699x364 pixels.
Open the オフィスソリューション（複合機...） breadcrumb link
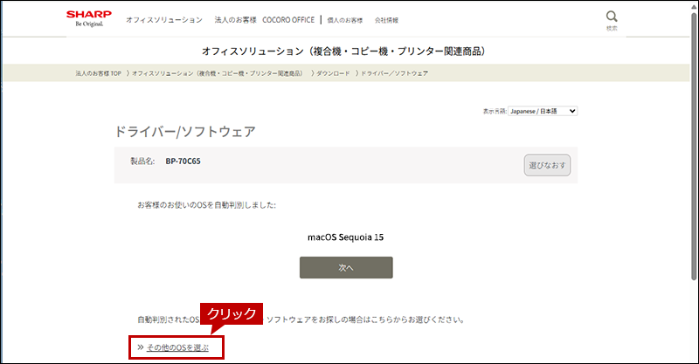coord(217,73)
